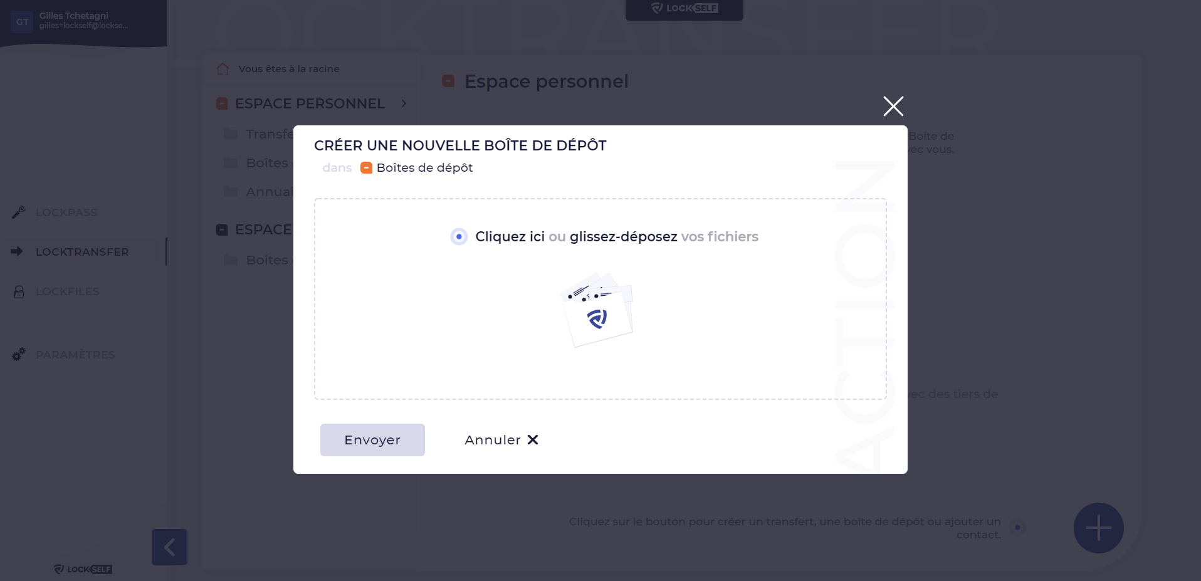Select the radio dot beside Cliquez ici
The height and width of the screenshot is (581, 1201).
coord(459,237)
